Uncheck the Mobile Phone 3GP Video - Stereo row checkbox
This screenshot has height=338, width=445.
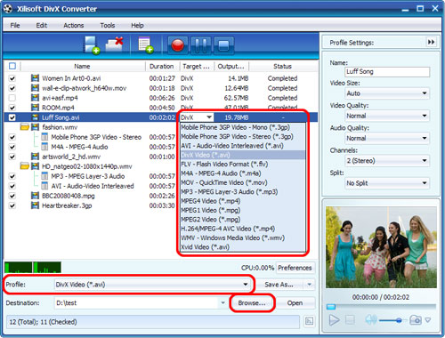click(12, 137)
